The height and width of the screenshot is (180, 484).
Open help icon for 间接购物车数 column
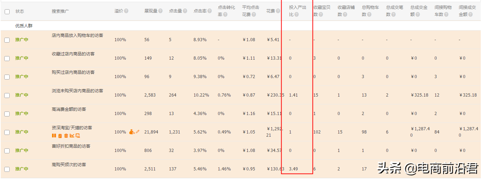pos(447,15)
